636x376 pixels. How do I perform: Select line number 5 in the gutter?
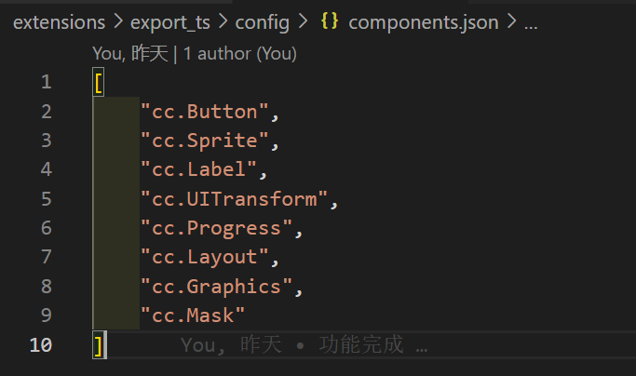point(47,199)
